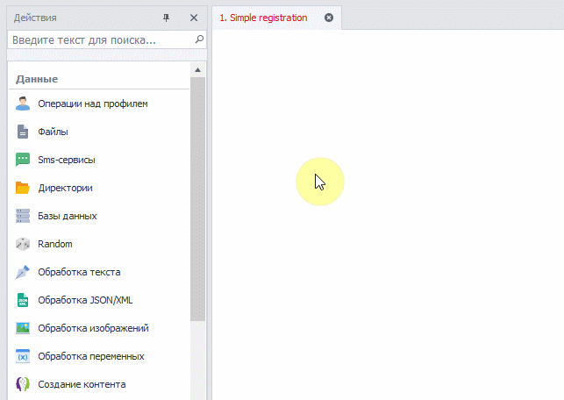Close the Действия panel
564x400 pixels.
pos(194,18)
